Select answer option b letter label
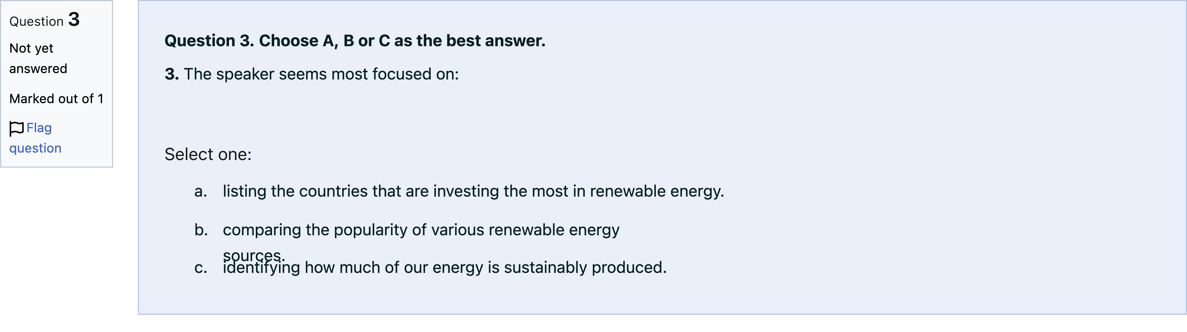 201,230
